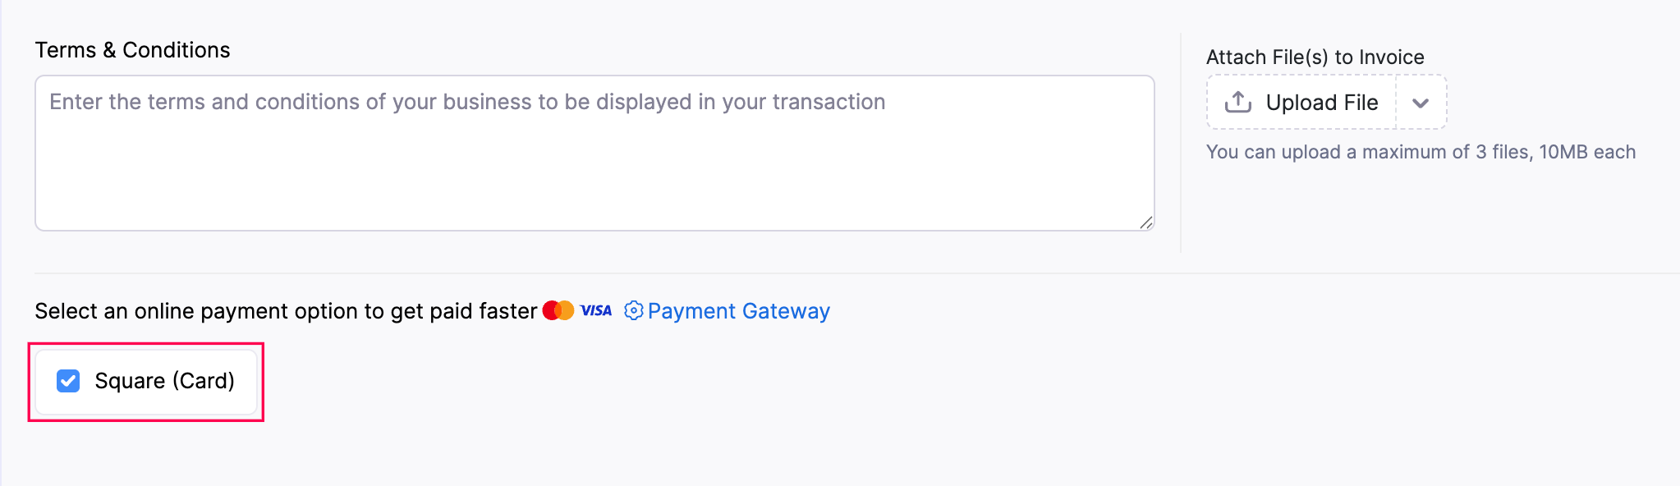Click the maximum 3 files hint text

click(1421, 152)
